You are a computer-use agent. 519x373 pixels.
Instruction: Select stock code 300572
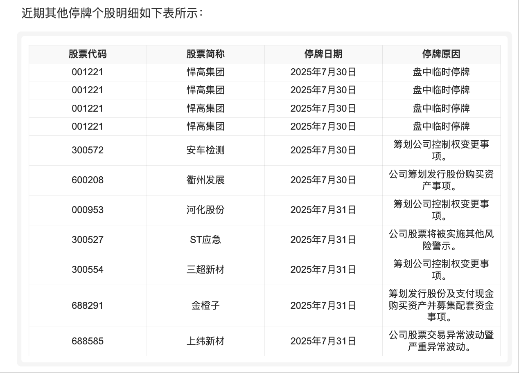click(x=88, y=151)
